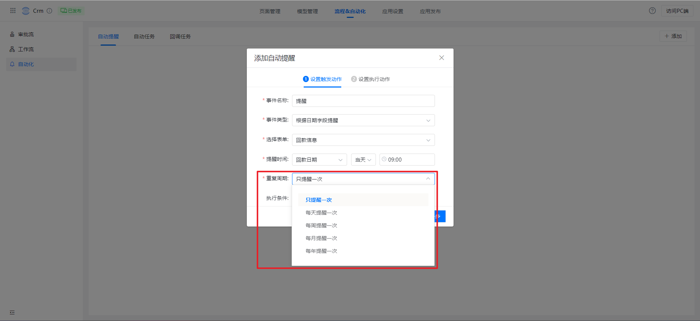Click the 访问PC端 button
This screenshot has width=700, height=321.
(x=677, y=11)
